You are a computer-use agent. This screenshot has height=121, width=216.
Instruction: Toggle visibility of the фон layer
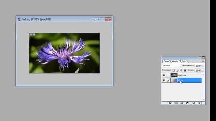point(164,80)
